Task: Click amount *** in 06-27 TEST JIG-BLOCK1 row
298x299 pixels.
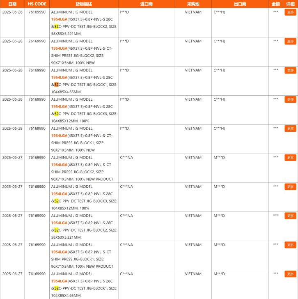Action: (275, 273)
